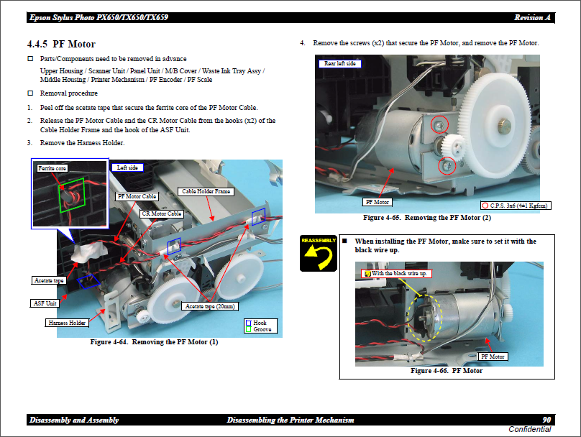Click the Harness Holder callout label

[x=68, y=323]
